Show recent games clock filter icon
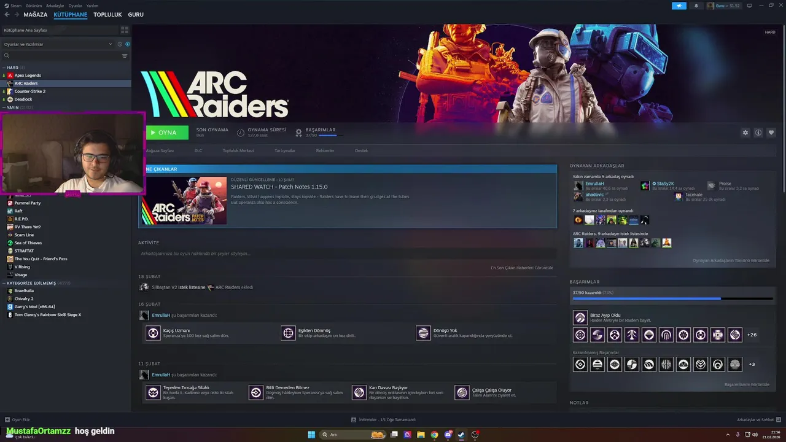 [x=120, y=44]
